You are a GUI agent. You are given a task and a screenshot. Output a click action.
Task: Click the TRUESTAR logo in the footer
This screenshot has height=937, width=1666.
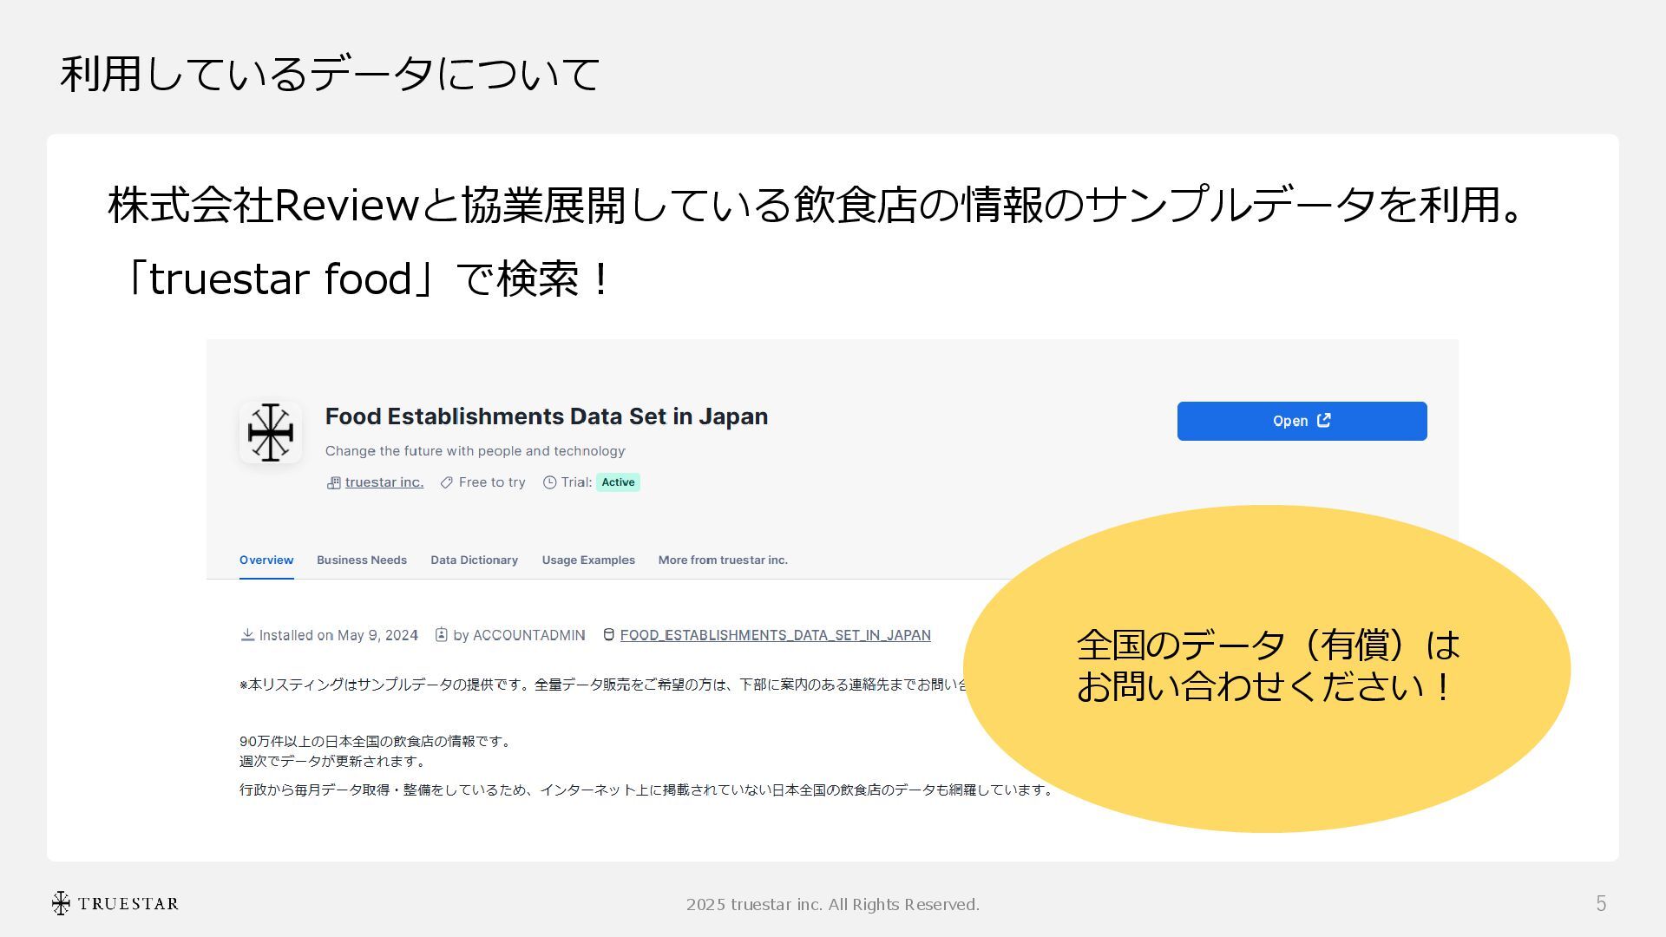coord(115,903)
